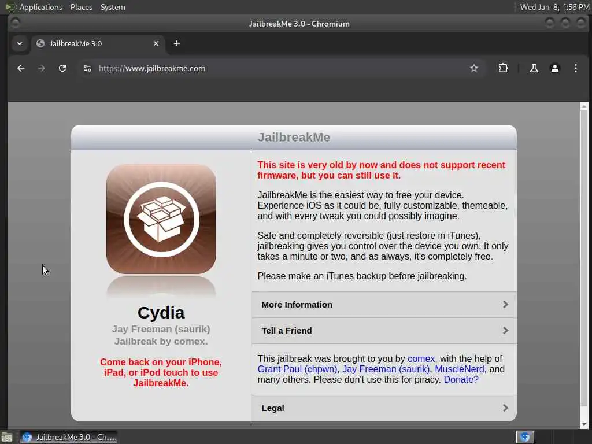Click 'Come back on your iPhone' red text

click(161, 372)
